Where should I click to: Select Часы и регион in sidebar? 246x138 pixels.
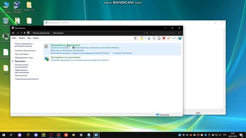click(x=21, y=76)
